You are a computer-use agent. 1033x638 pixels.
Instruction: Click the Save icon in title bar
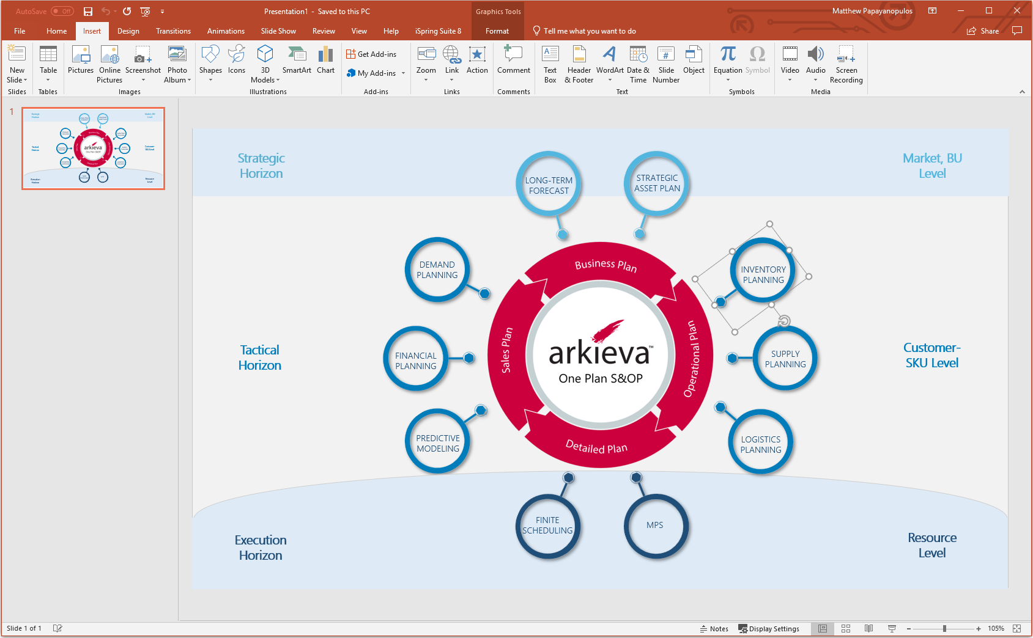(88, 11)
